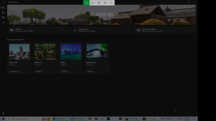
Task: Select freeform snip mode in snipping toolbar
Action: pos(92,3)
